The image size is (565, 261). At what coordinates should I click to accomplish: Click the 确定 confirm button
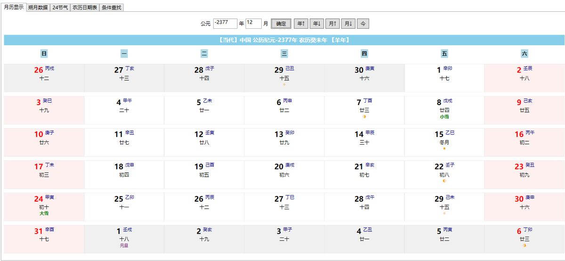[281, 24]
